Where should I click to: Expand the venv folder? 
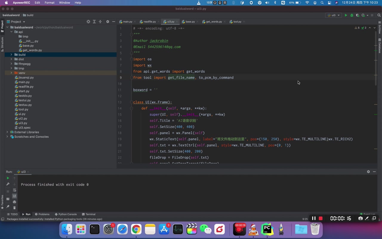point(11,73)
